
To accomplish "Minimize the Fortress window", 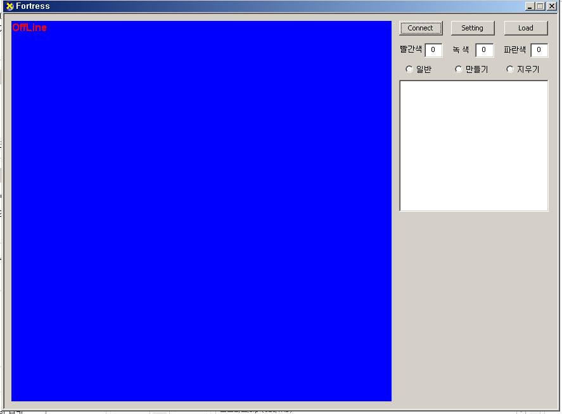I will pos(530,6).
